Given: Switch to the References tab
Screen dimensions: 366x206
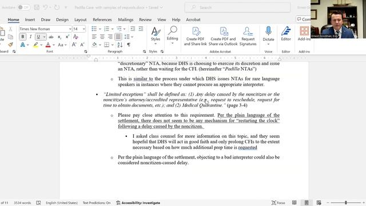Looking at the screenshot, I should 102,20.
